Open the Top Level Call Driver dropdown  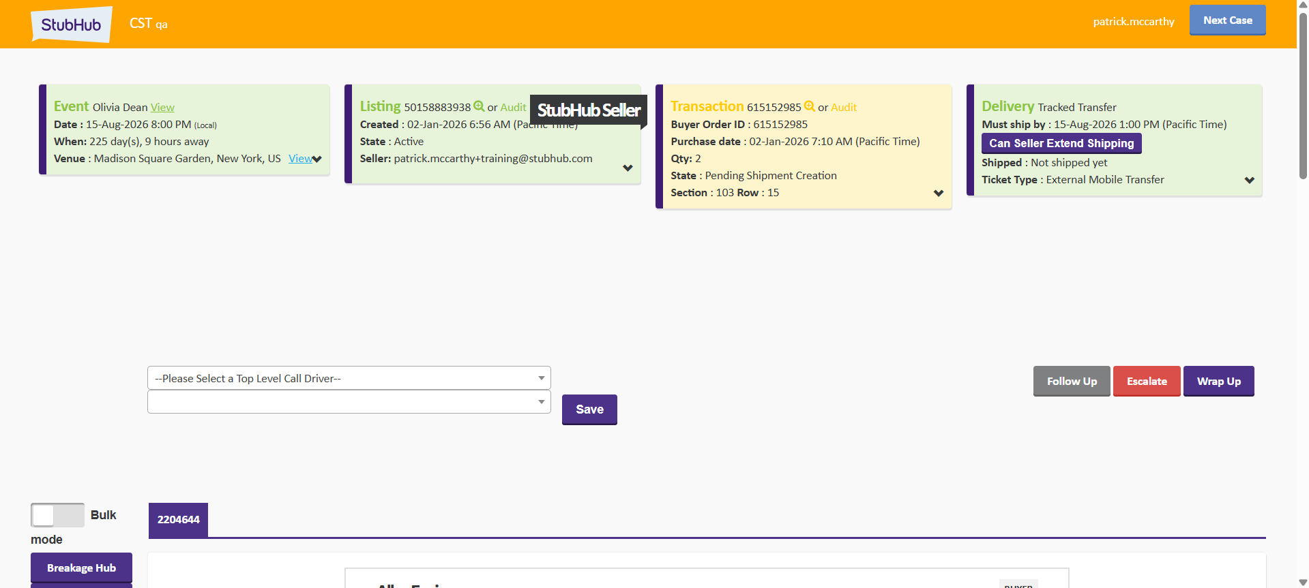coord(349,378)
